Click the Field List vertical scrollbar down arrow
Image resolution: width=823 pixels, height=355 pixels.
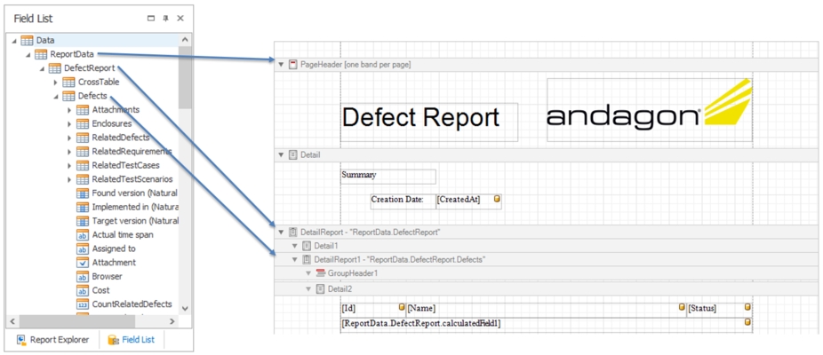(x=185, y=308)
